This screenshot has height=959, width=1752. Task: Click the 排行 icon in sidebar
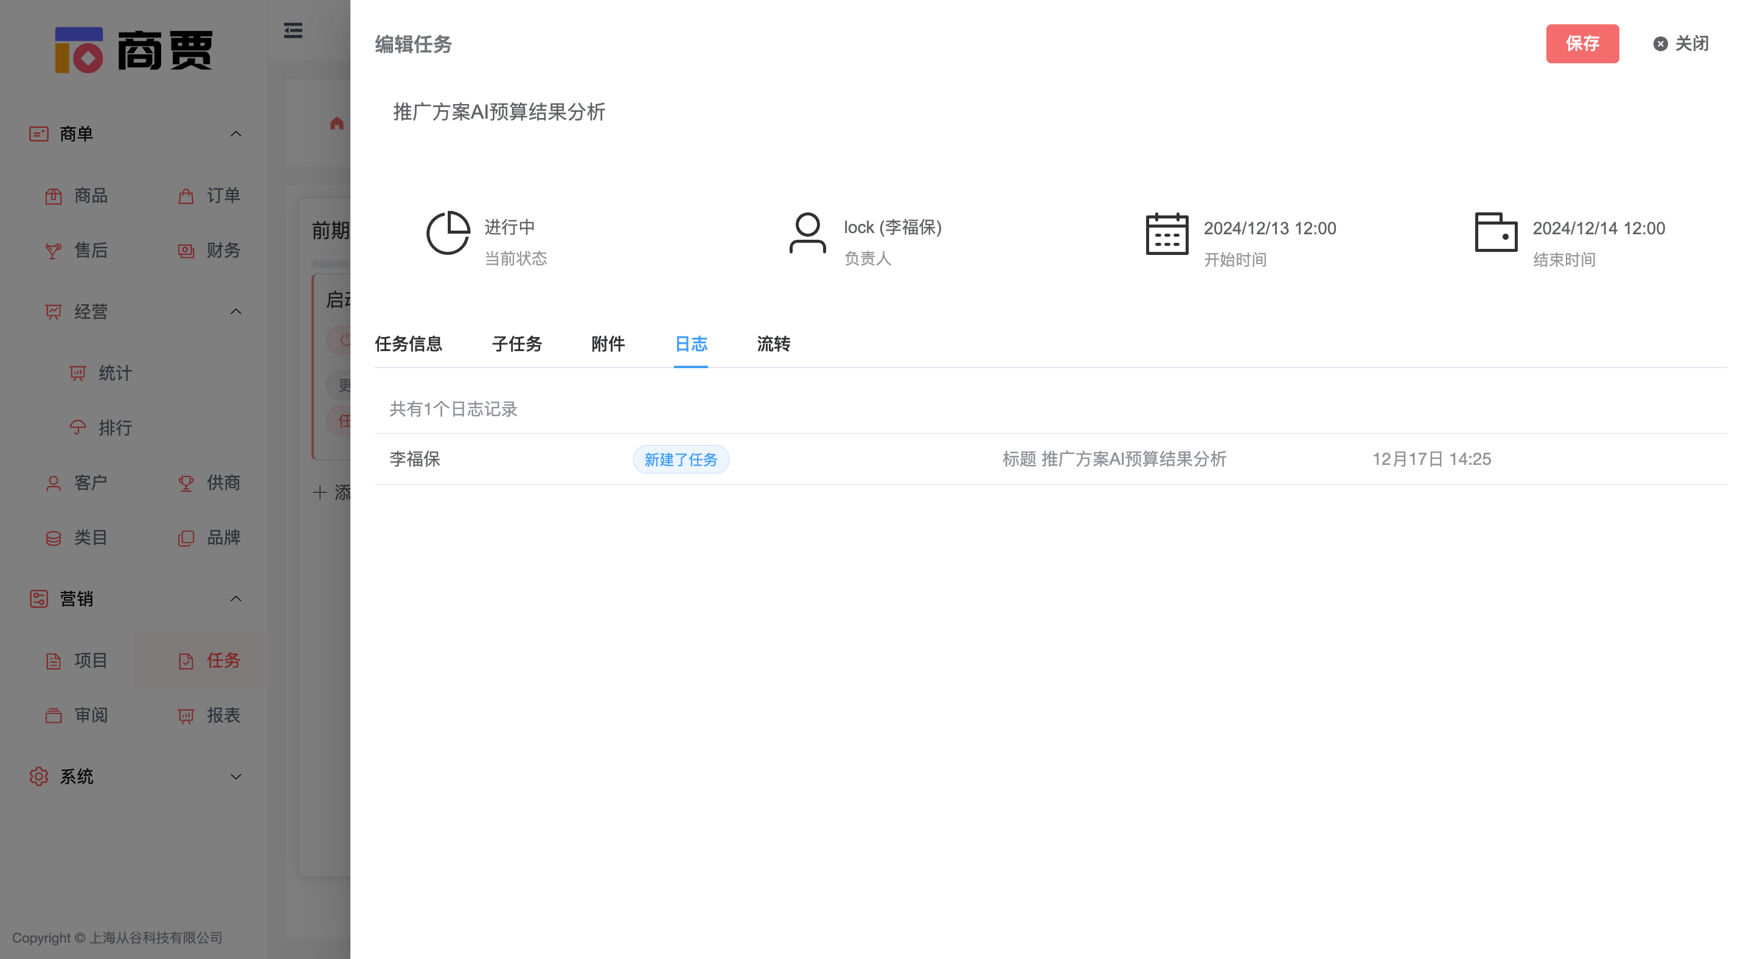tap(77, 428)
